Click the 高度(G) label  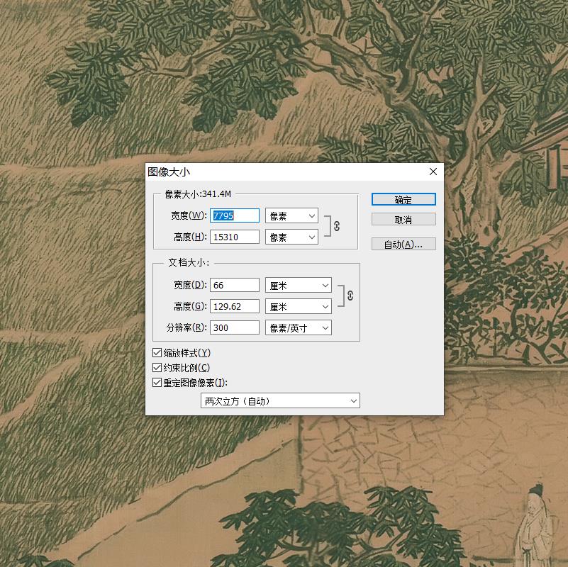coord(190,306)
